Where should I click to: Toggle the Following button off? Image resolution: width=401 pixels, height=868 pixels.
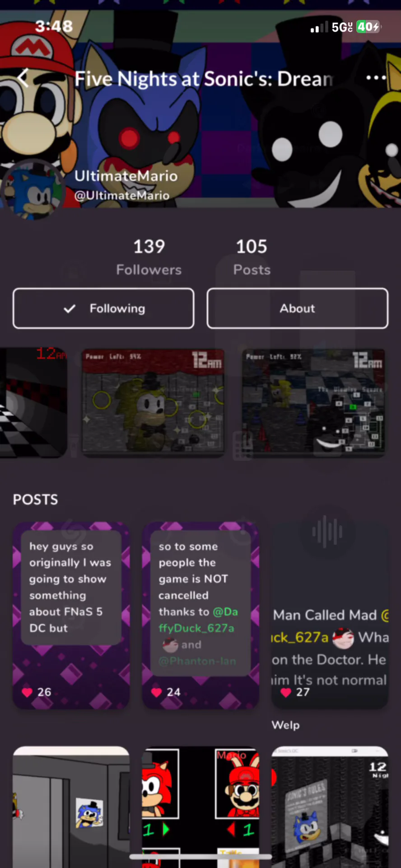click(103, 308)
